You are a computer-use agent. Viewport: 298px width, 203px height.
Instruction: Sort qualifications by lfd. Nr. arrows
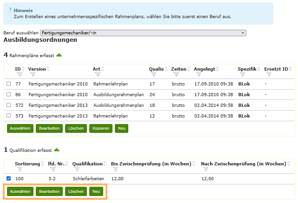66,164
